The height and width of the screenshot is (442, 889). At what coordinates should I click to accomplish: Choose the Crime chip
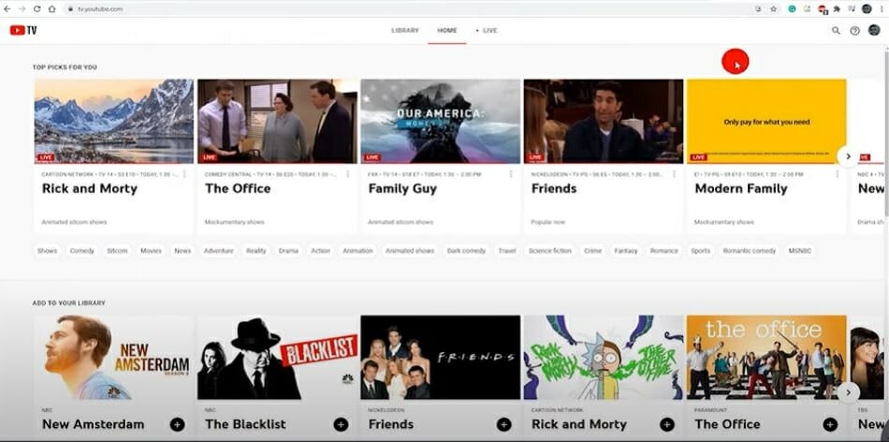click(592, 251)
